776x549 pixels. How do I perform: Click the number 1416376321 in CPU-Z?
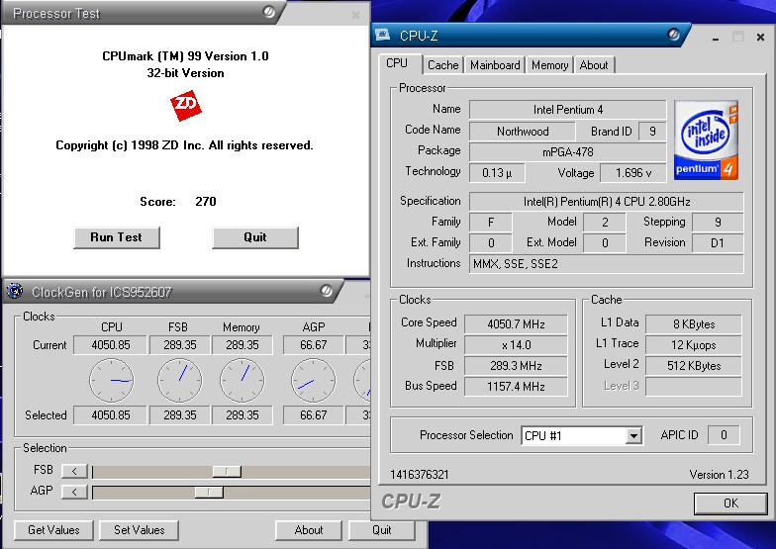(x=420, y=475)
